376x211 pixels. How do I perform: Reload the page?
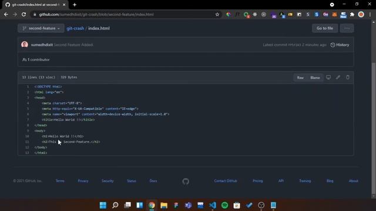(23, 14)
